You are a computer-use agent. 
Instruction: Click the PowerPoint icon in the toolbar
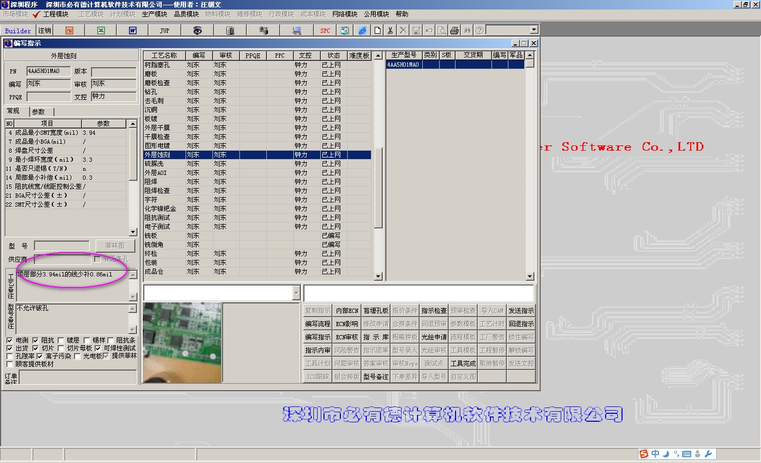coord(69,31)
